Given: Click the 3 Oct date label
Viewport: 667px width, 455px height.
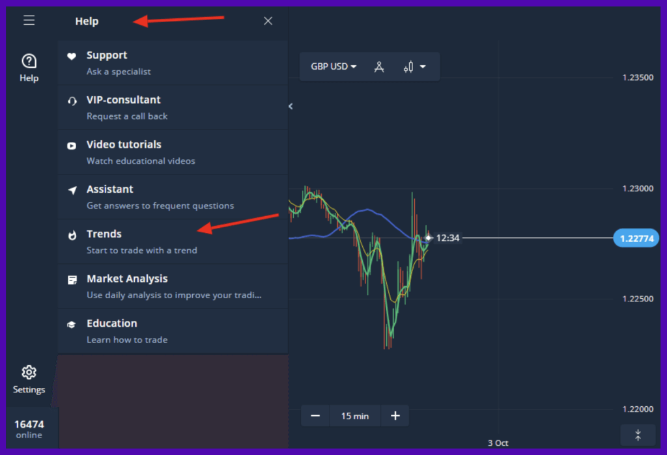Looking at the screenshot, I should click(x=498, y=443).
